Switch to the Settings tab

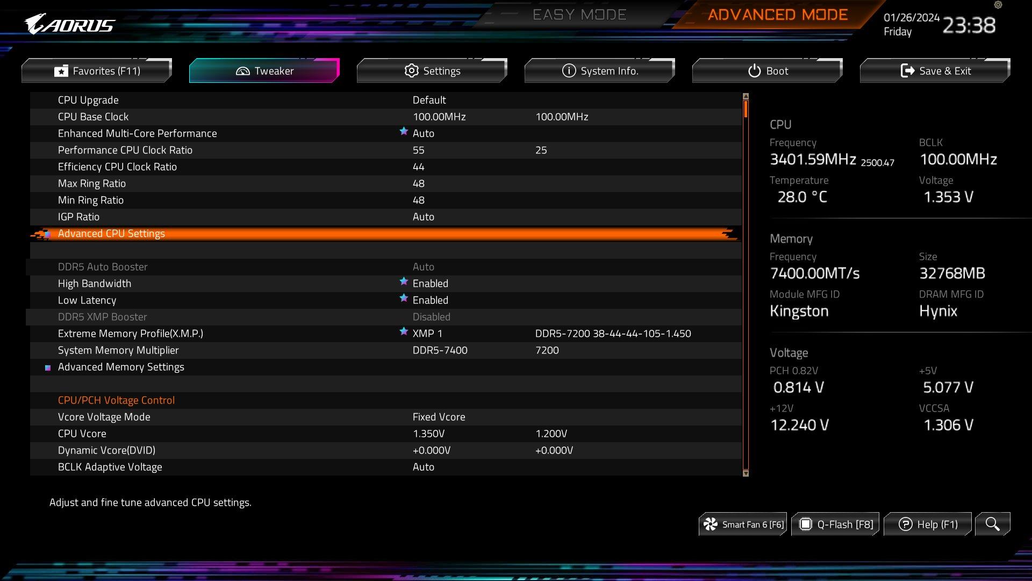coord(432,71)
